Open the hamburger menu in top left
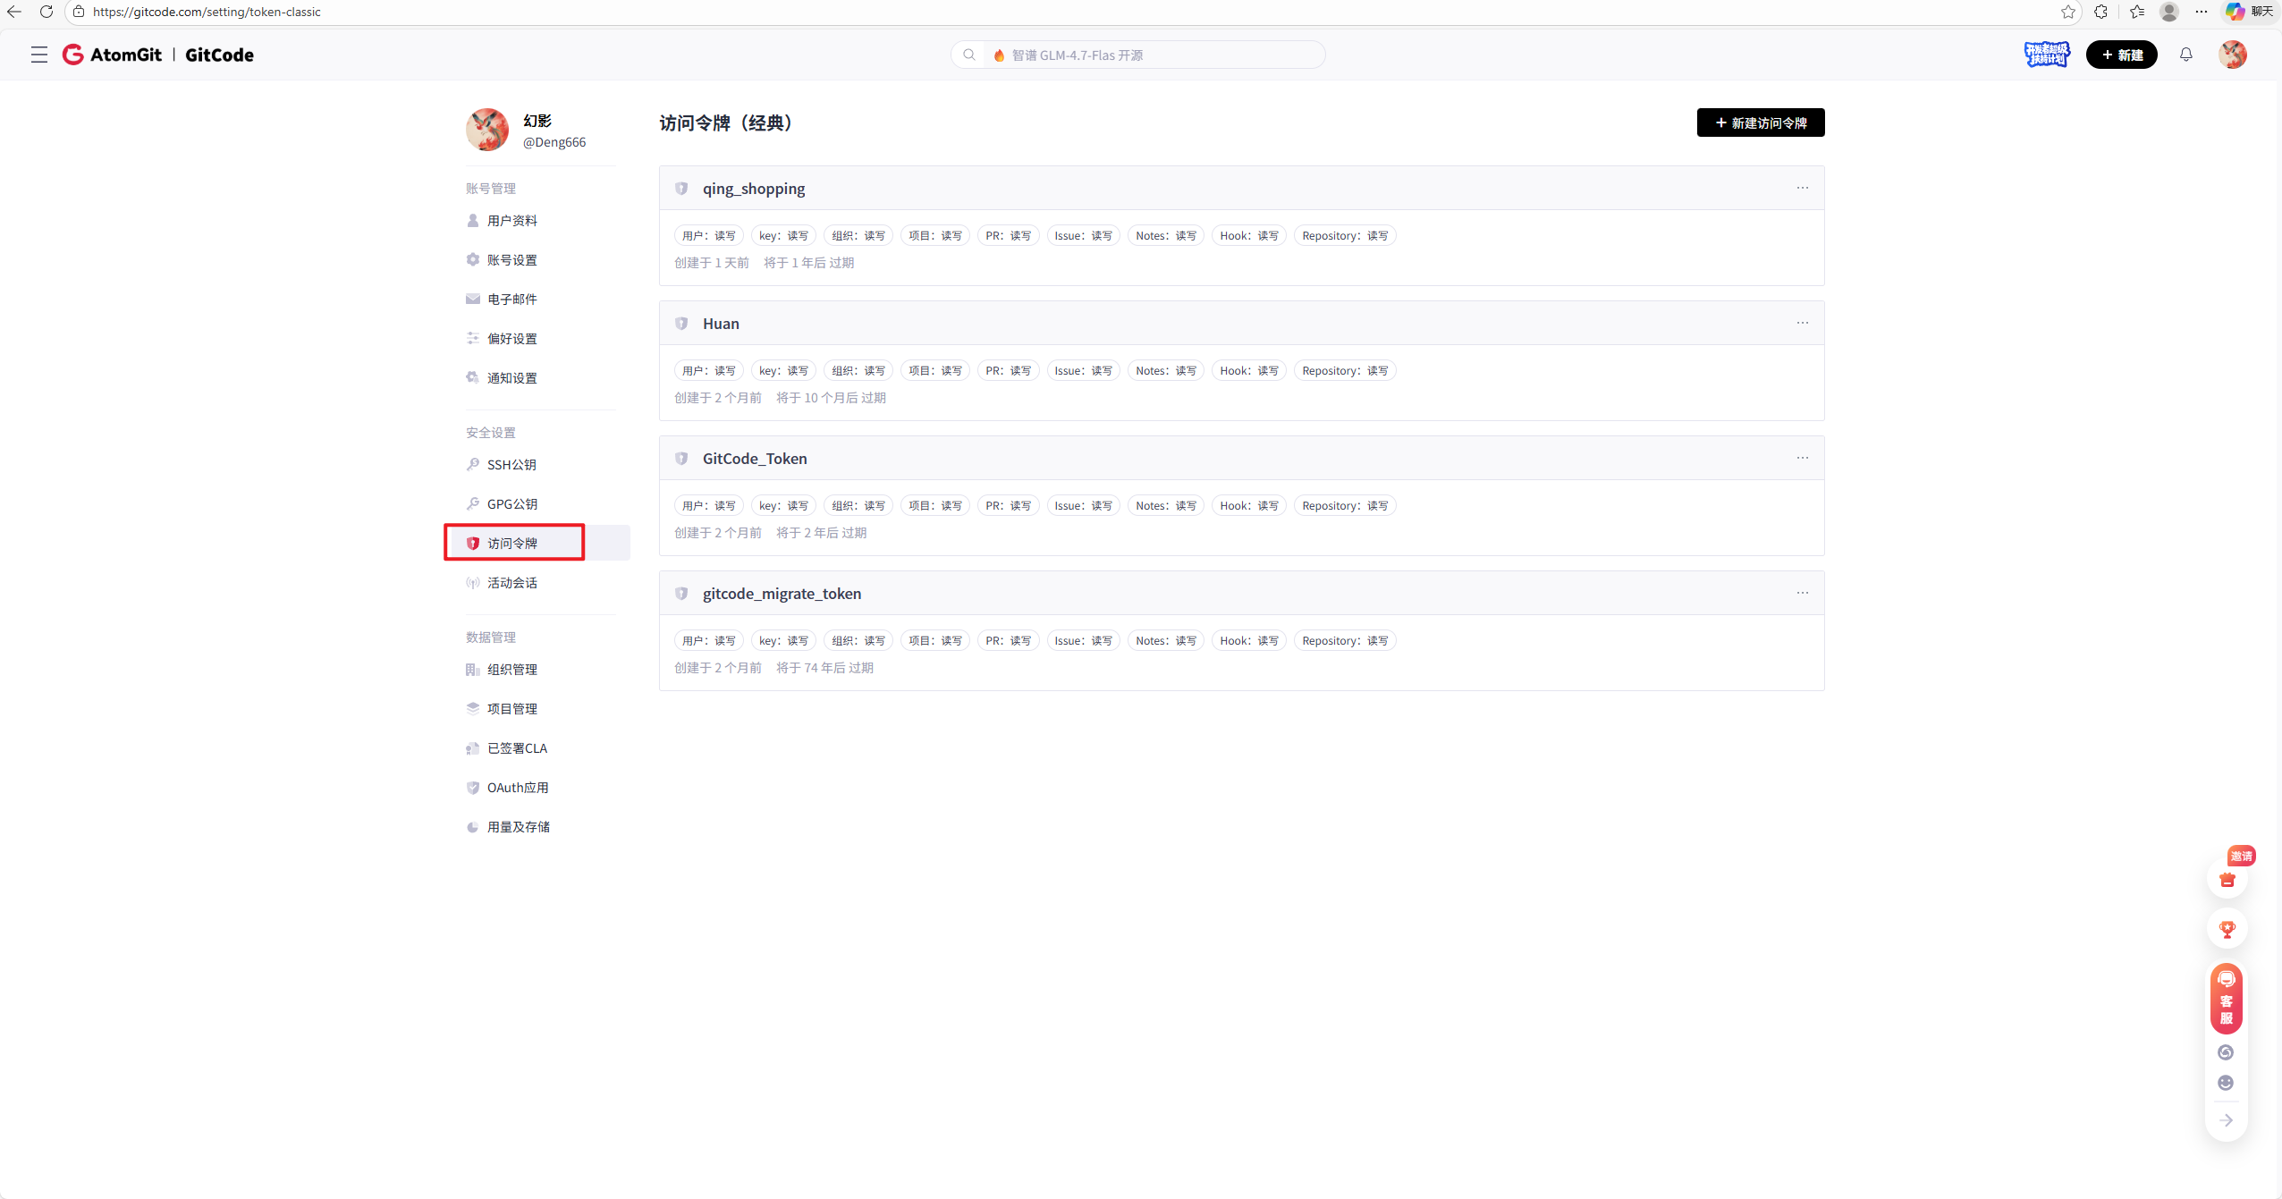This screenshot has height=1199, width=2282. (x=38, y=55)
